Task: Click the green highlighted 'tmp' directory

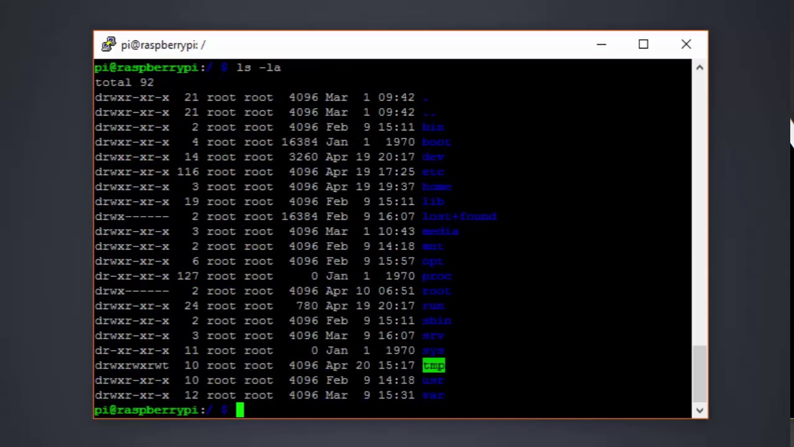Action: point(434,365)
